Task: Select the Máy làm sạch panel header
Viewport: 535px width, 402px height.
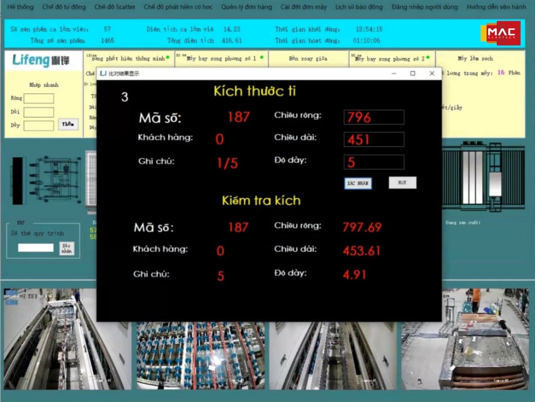Action: (476, 59)
